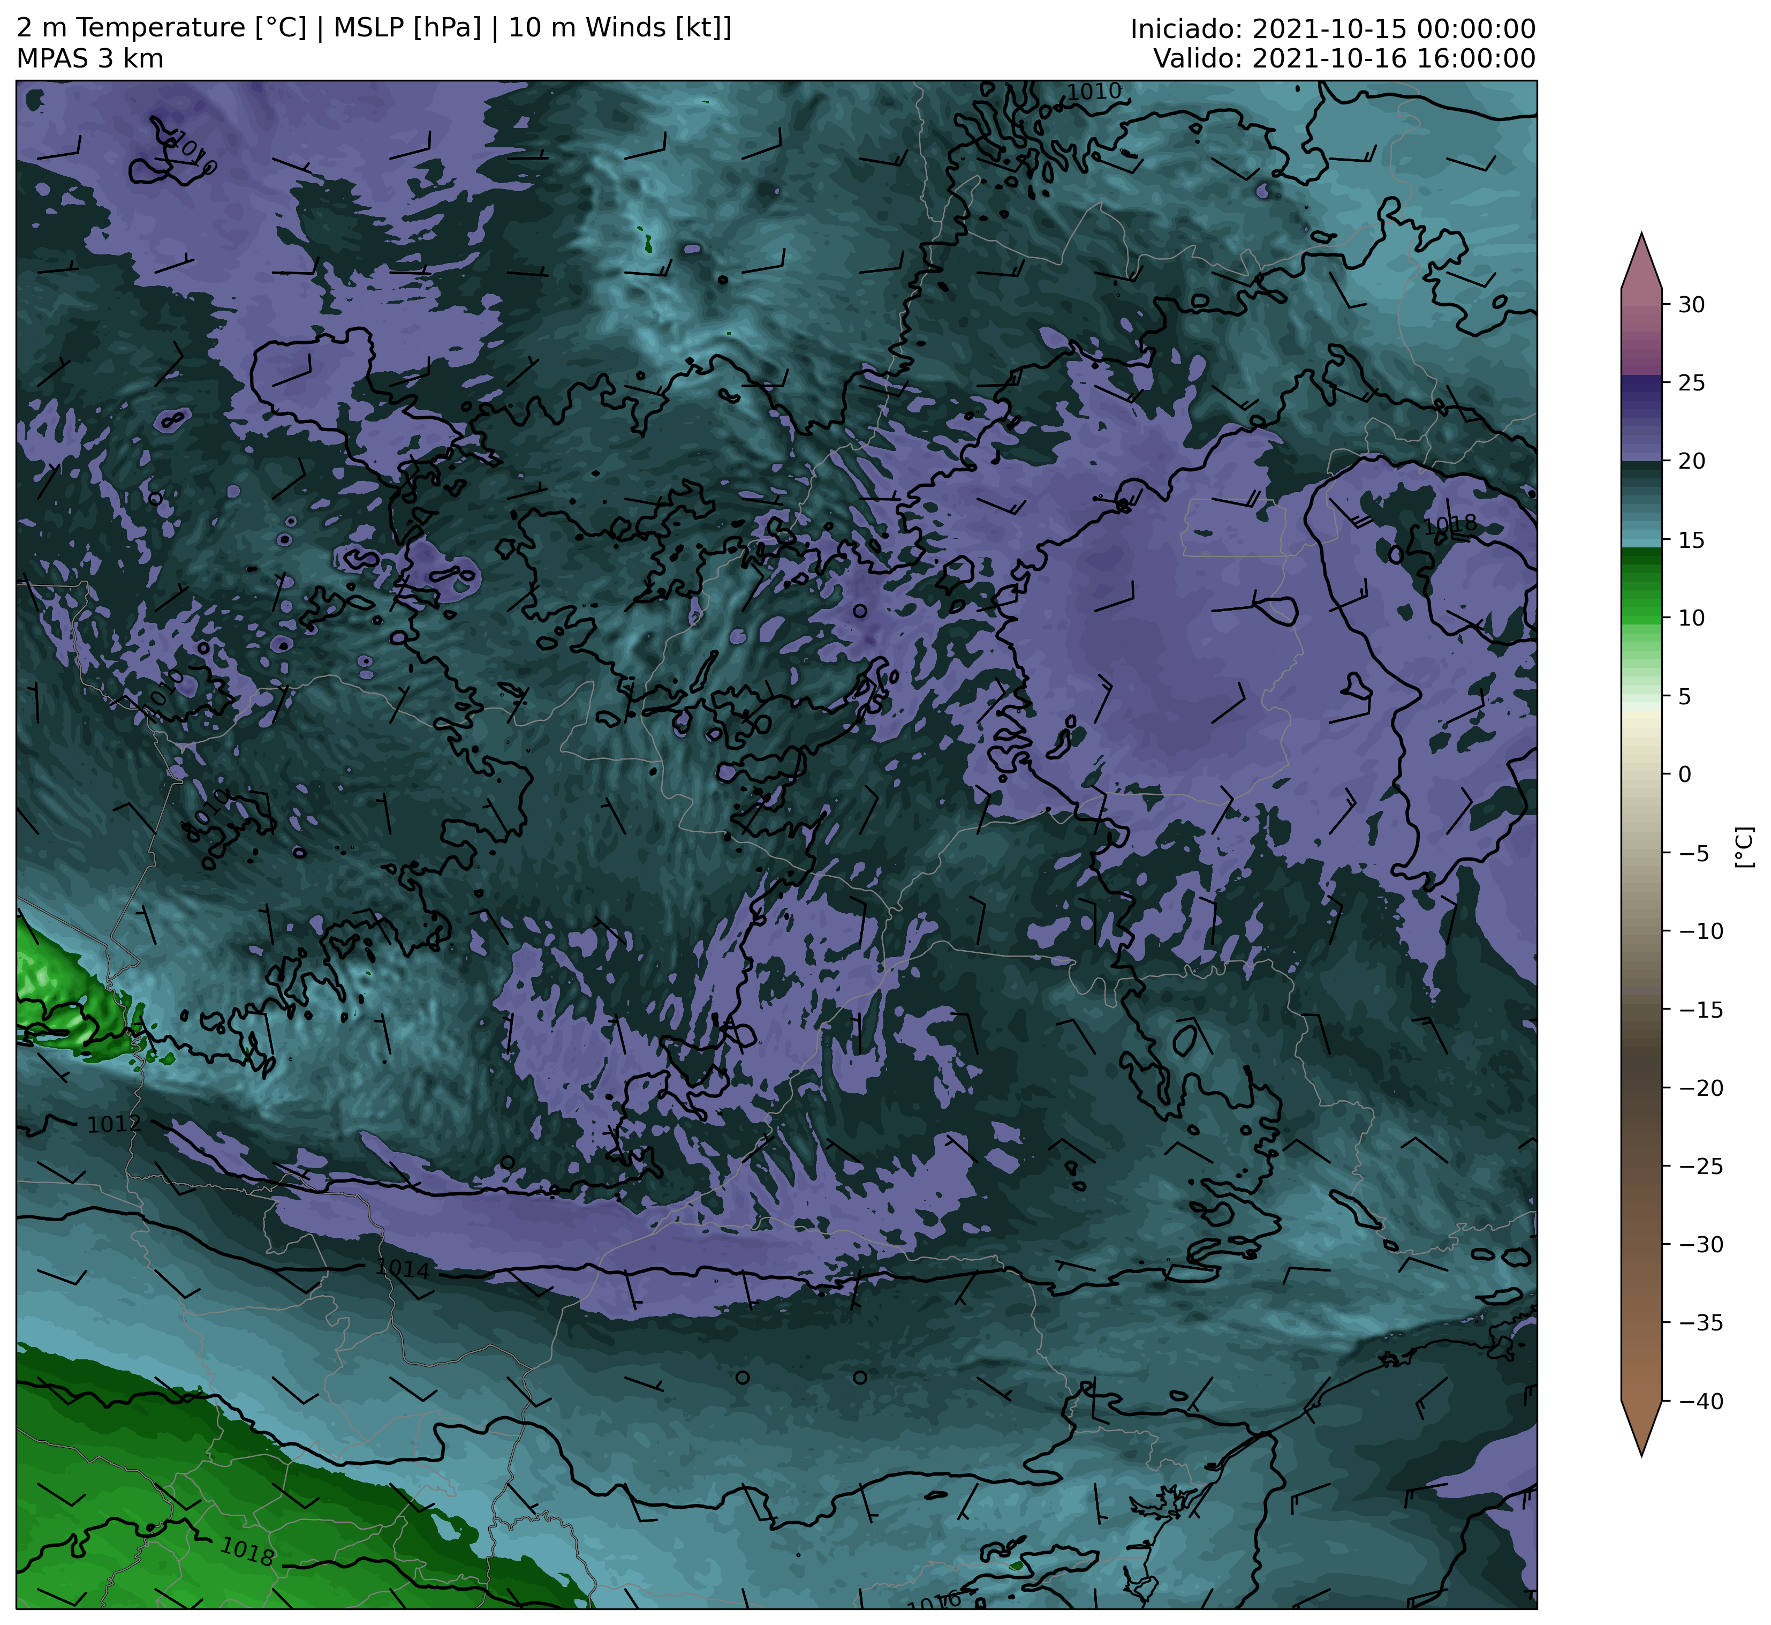Click the colorbar tick label 10
This screenshot has width=1771, height=1625.
pyautogui.click(x=1692, y=618)
